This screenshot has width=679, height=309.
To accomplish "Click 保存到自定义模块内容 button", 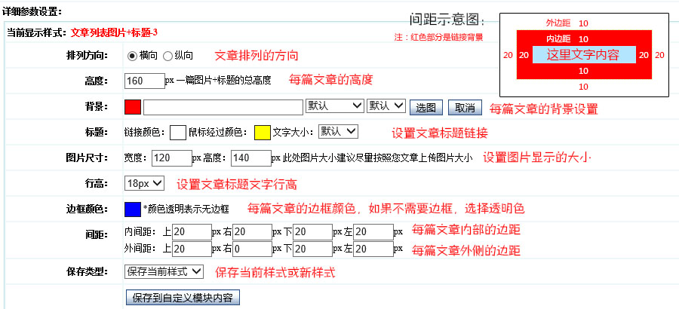I will [x=183, y=298].
